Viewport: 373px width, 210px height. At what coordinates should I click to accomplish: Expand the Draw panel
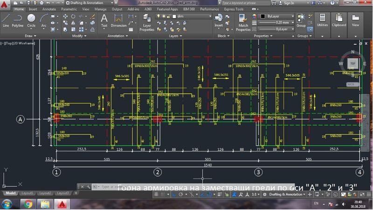30,36
